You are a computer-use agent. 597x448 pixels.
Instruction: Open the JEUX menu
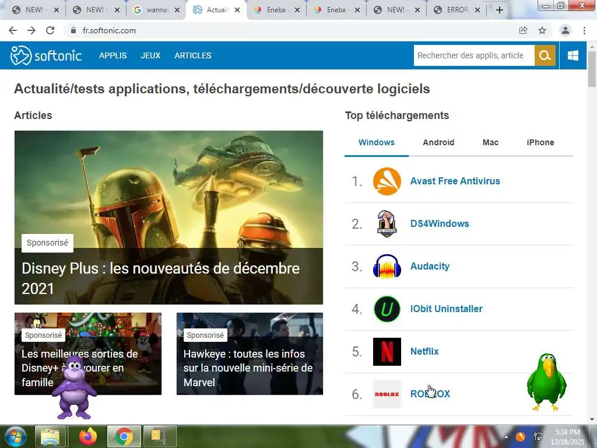tap(150, 55)
